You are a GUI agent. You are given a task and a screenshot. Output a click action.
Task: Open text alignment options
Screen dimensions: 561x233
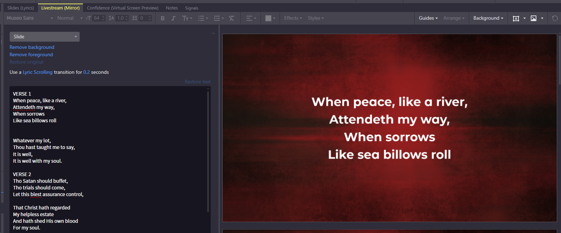251,18
